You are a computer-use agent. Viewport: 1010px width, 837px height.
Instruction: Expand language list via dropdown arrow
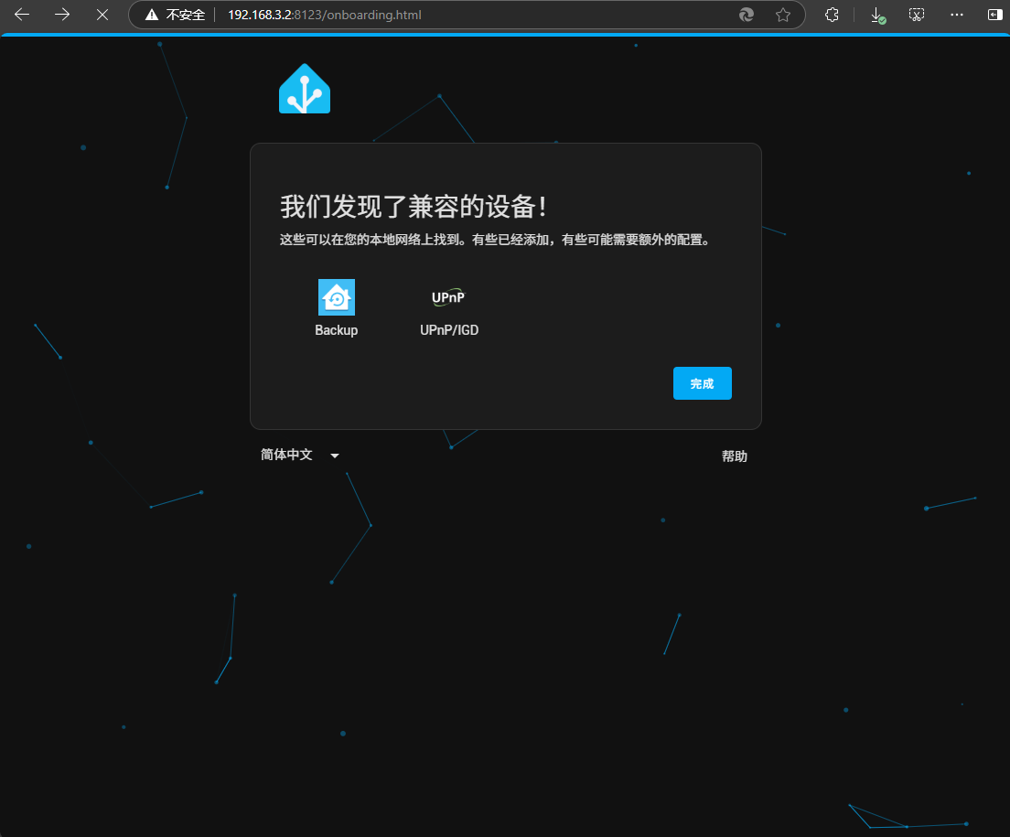pos(335,456)
